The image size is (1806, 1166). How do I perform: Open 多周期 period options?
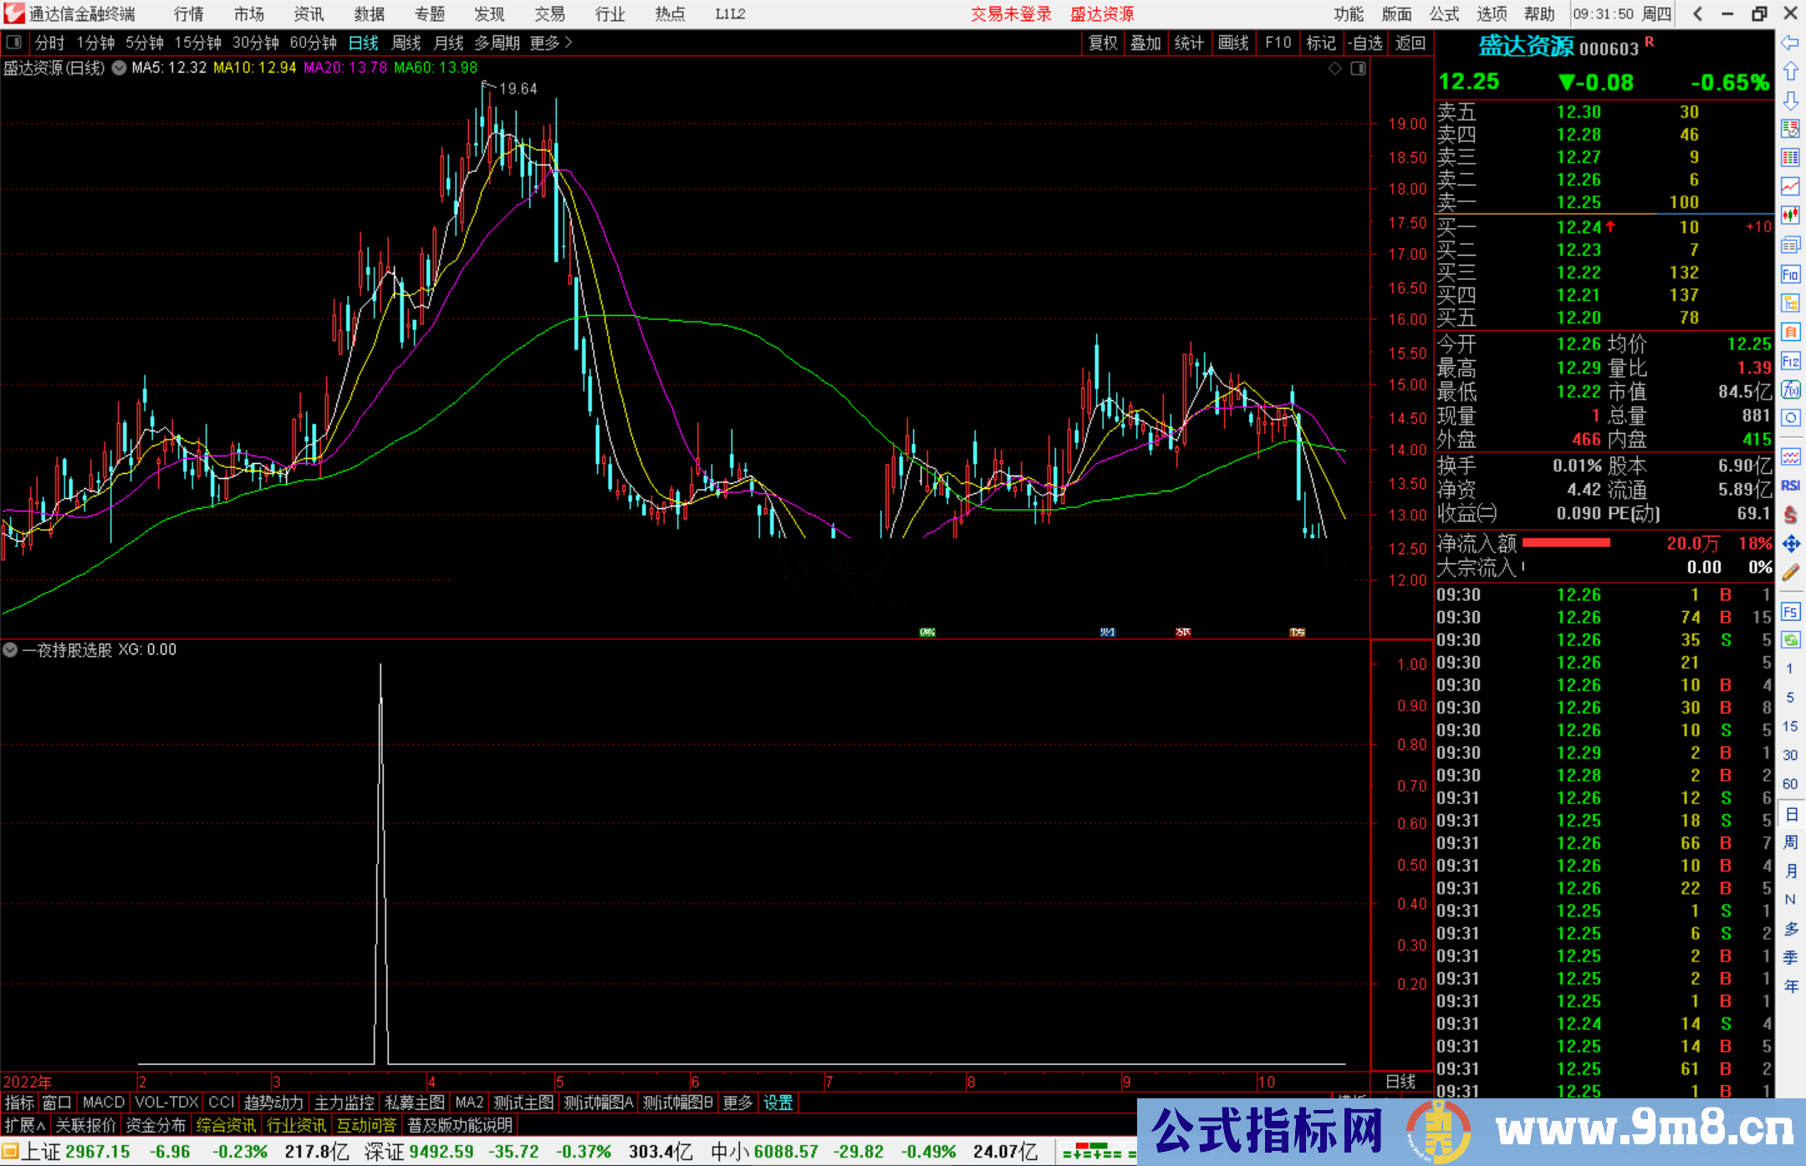499,43
